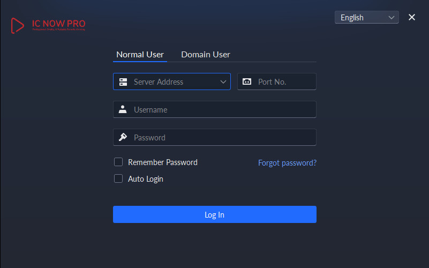Viewport: 429px width, 268px height.
Task: Click the IC NOW PRO play logo icon
Action: pyautogui.click(x=18, y=25)
